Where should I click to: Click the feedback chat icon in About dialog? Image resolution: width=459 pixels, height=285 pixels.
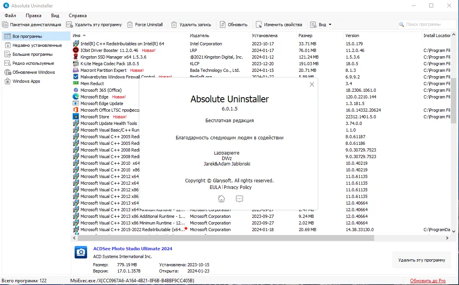click(239, 199)
